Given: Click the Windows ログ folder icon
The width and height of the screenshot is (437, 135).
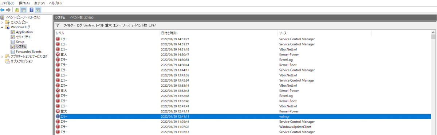Looking at the screenshot, I should point(8,27).
